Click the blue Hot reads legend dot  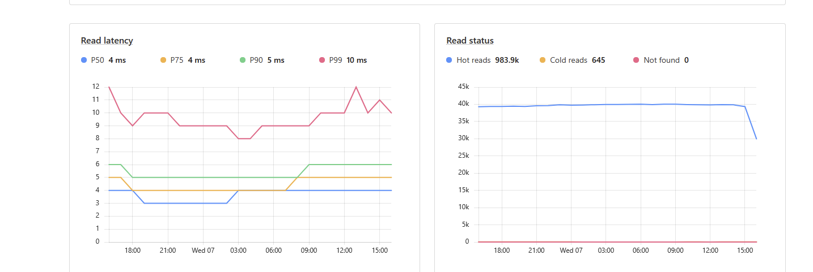(x=450, y=60)
